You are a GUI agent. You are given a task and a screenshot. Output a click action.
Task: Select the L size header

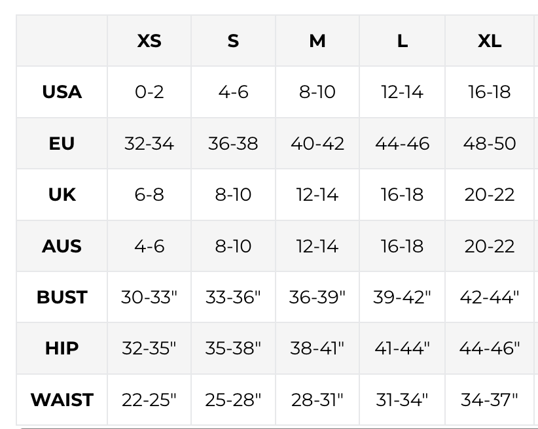pyautogui.click(x=402, y=41)
